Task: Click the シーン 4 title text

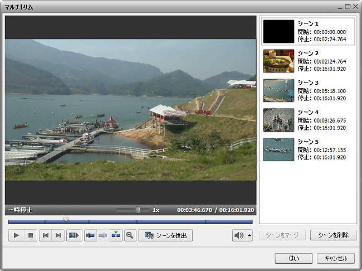Action: pyautogui.click(x=308, y=112)
